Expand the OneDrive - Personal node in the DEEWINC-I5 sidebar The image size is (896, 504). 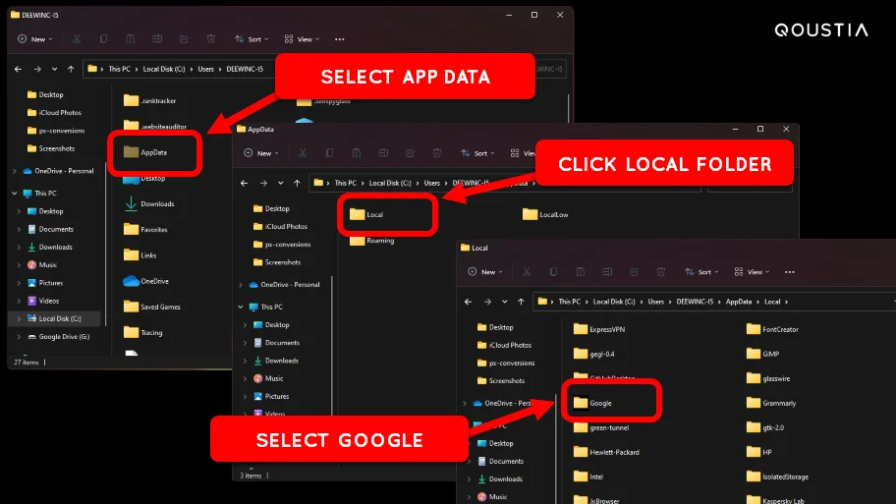pos(15,171)
